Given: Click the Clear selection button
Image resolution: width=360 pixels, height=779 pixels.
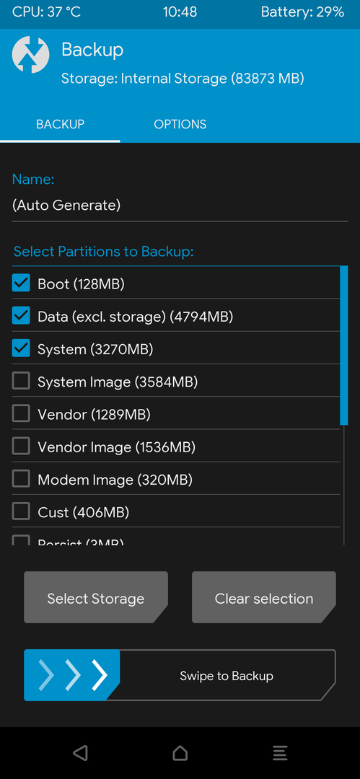Looking at the screenshot, I should click(264, 598).
